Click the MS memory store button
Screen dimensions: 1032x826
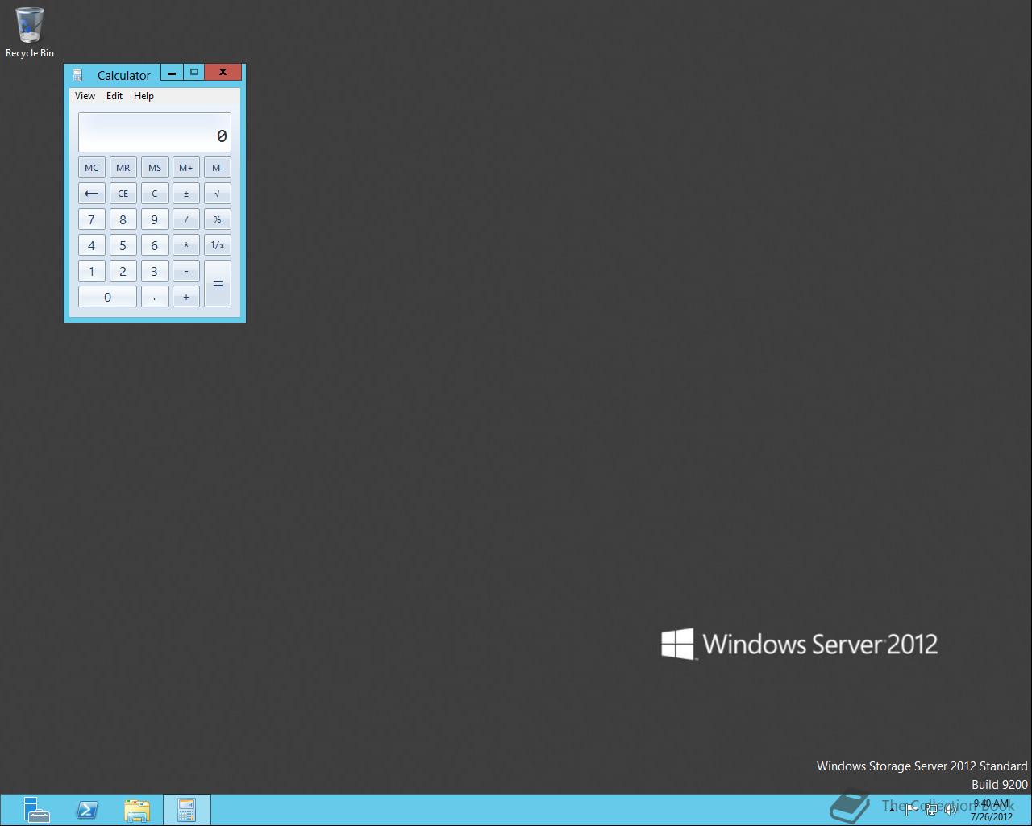pos(155,168)
